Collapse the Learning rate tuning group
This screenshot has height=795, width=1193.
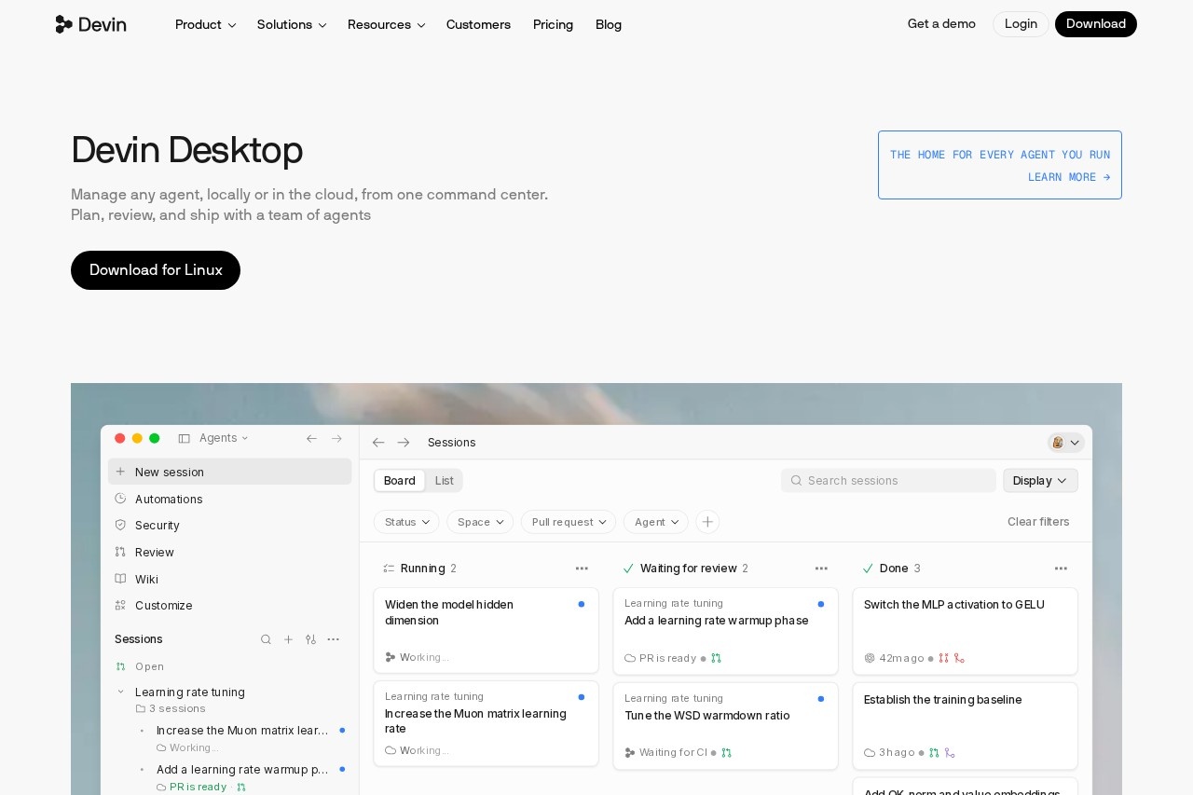[121, 692]
